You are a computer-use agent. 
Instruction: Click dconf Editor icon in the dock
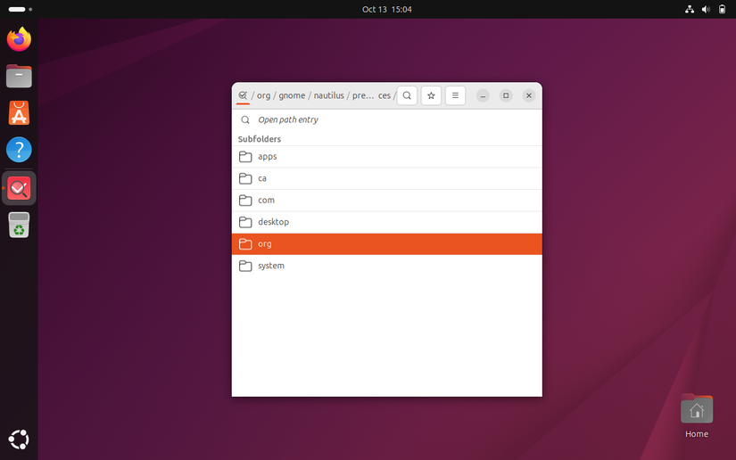pos(19,188)
